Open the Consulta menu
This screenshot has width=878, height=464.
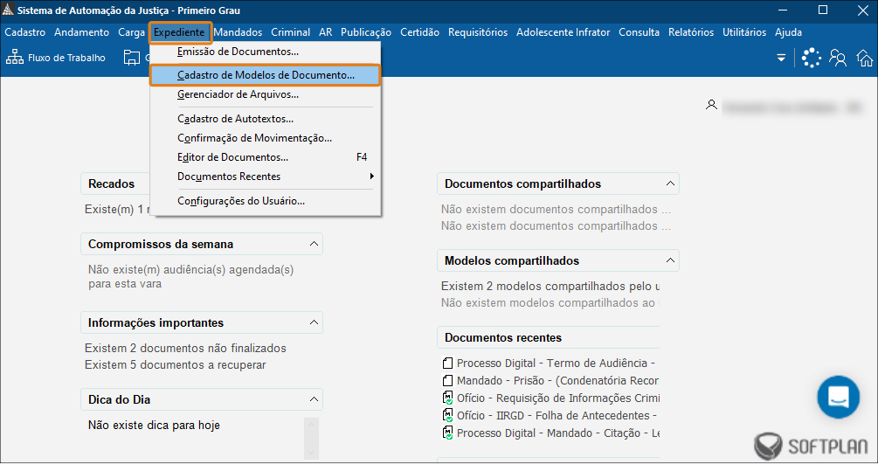point(639,32)
